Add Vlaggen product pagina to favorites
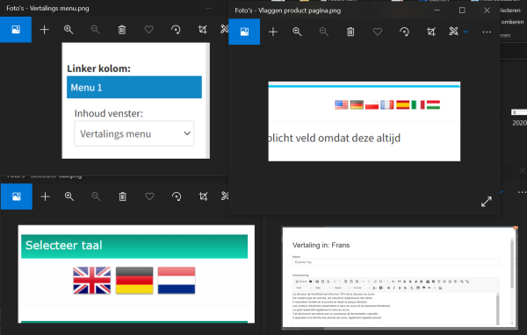527x335 pixels. 378,32
